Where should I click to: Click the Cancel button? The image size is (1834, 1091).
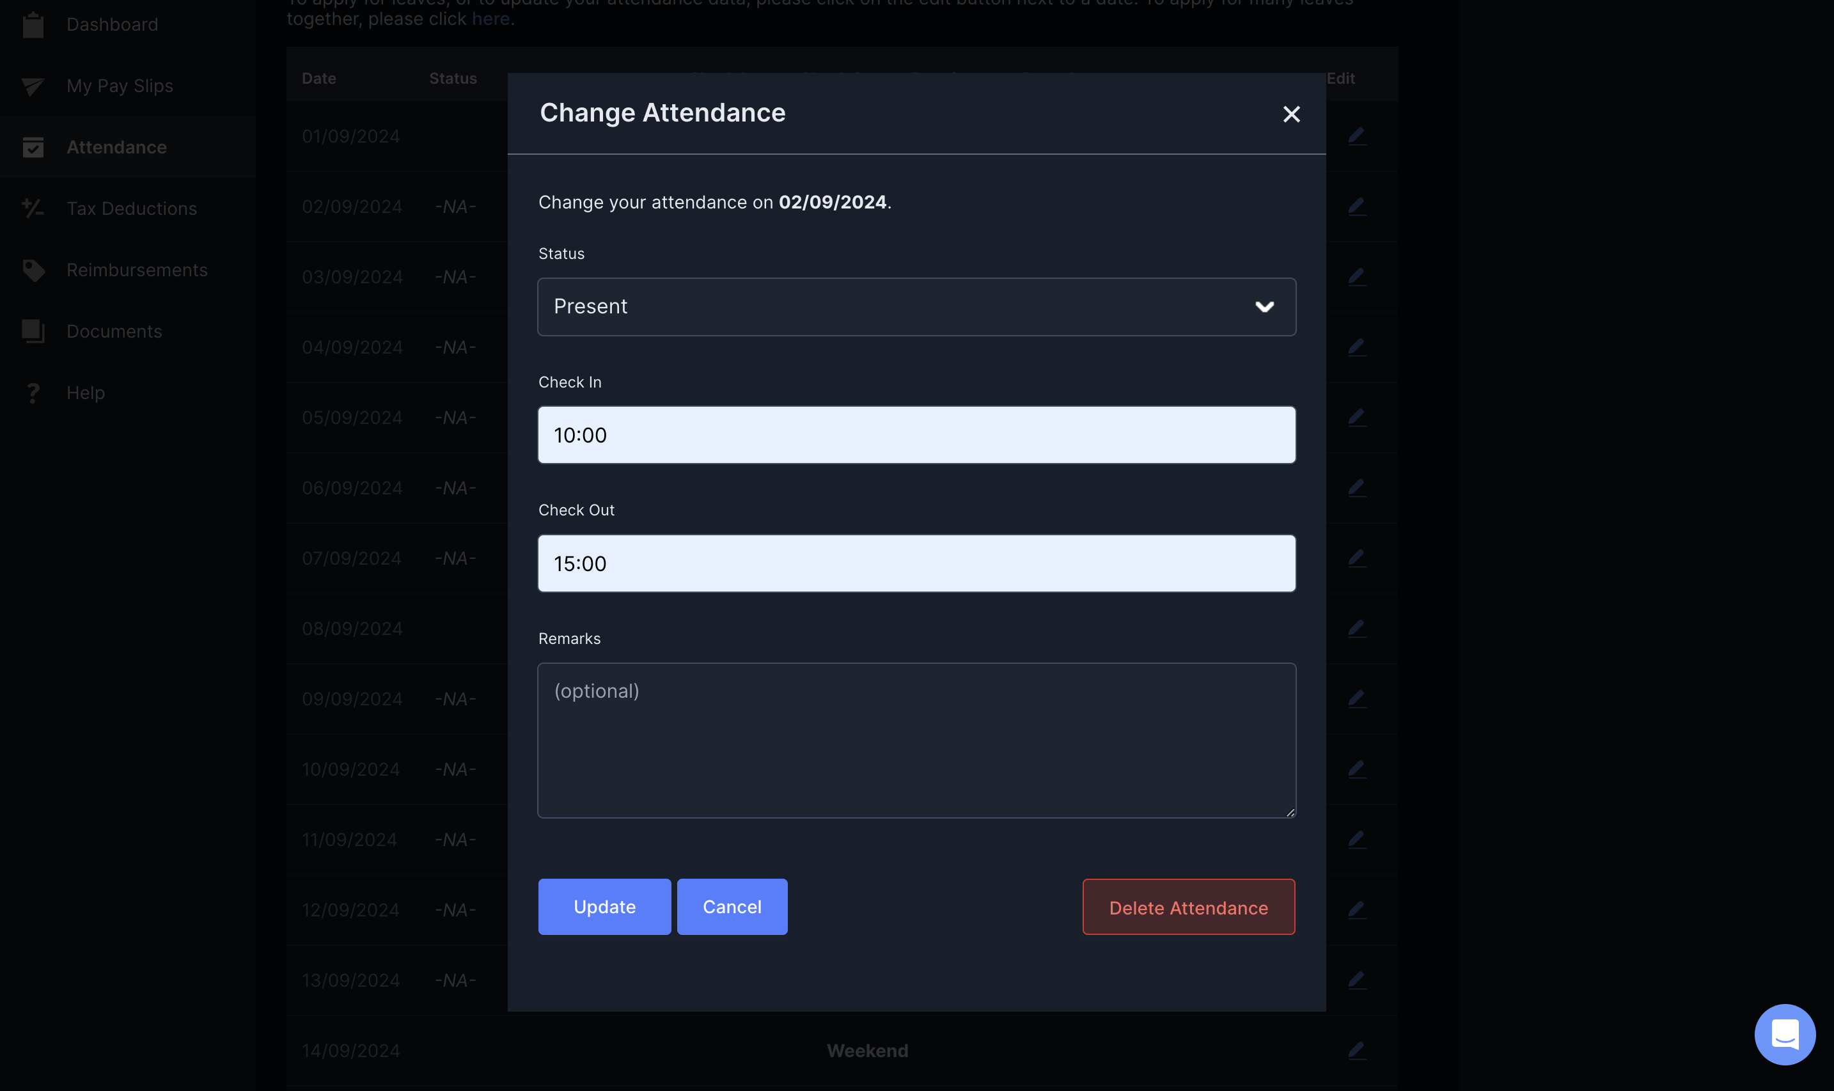(732, 906)
